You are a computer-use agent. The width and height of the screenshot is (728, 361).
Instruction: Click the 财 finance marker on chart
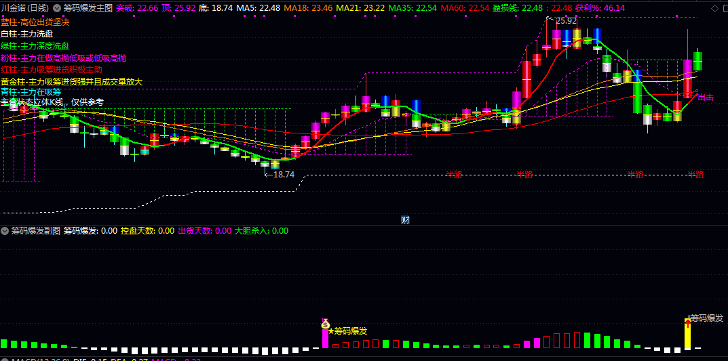pyautogui.click(x=405, y=220)
